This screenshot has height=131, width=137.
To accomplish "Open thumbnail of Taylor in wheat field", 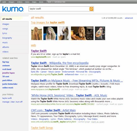I will click(37, 33).
